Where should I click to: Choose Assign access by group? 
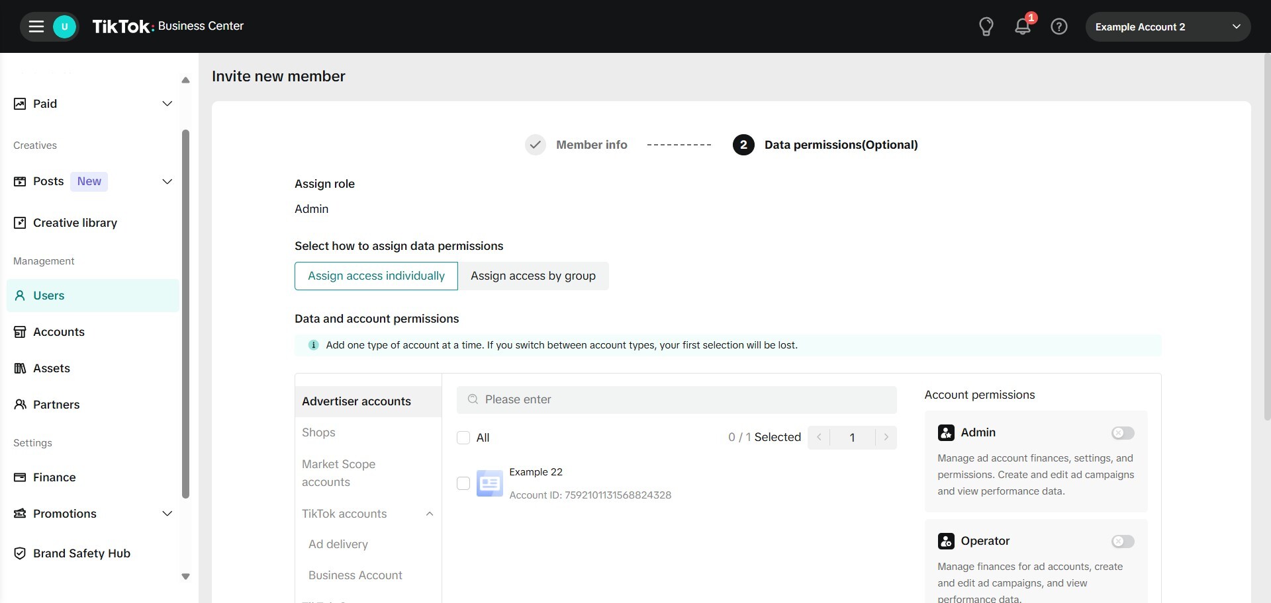533,276
